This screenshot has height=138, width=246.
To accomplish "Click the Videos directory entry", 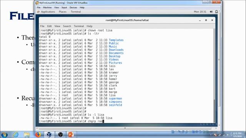I will click(114, 60).
